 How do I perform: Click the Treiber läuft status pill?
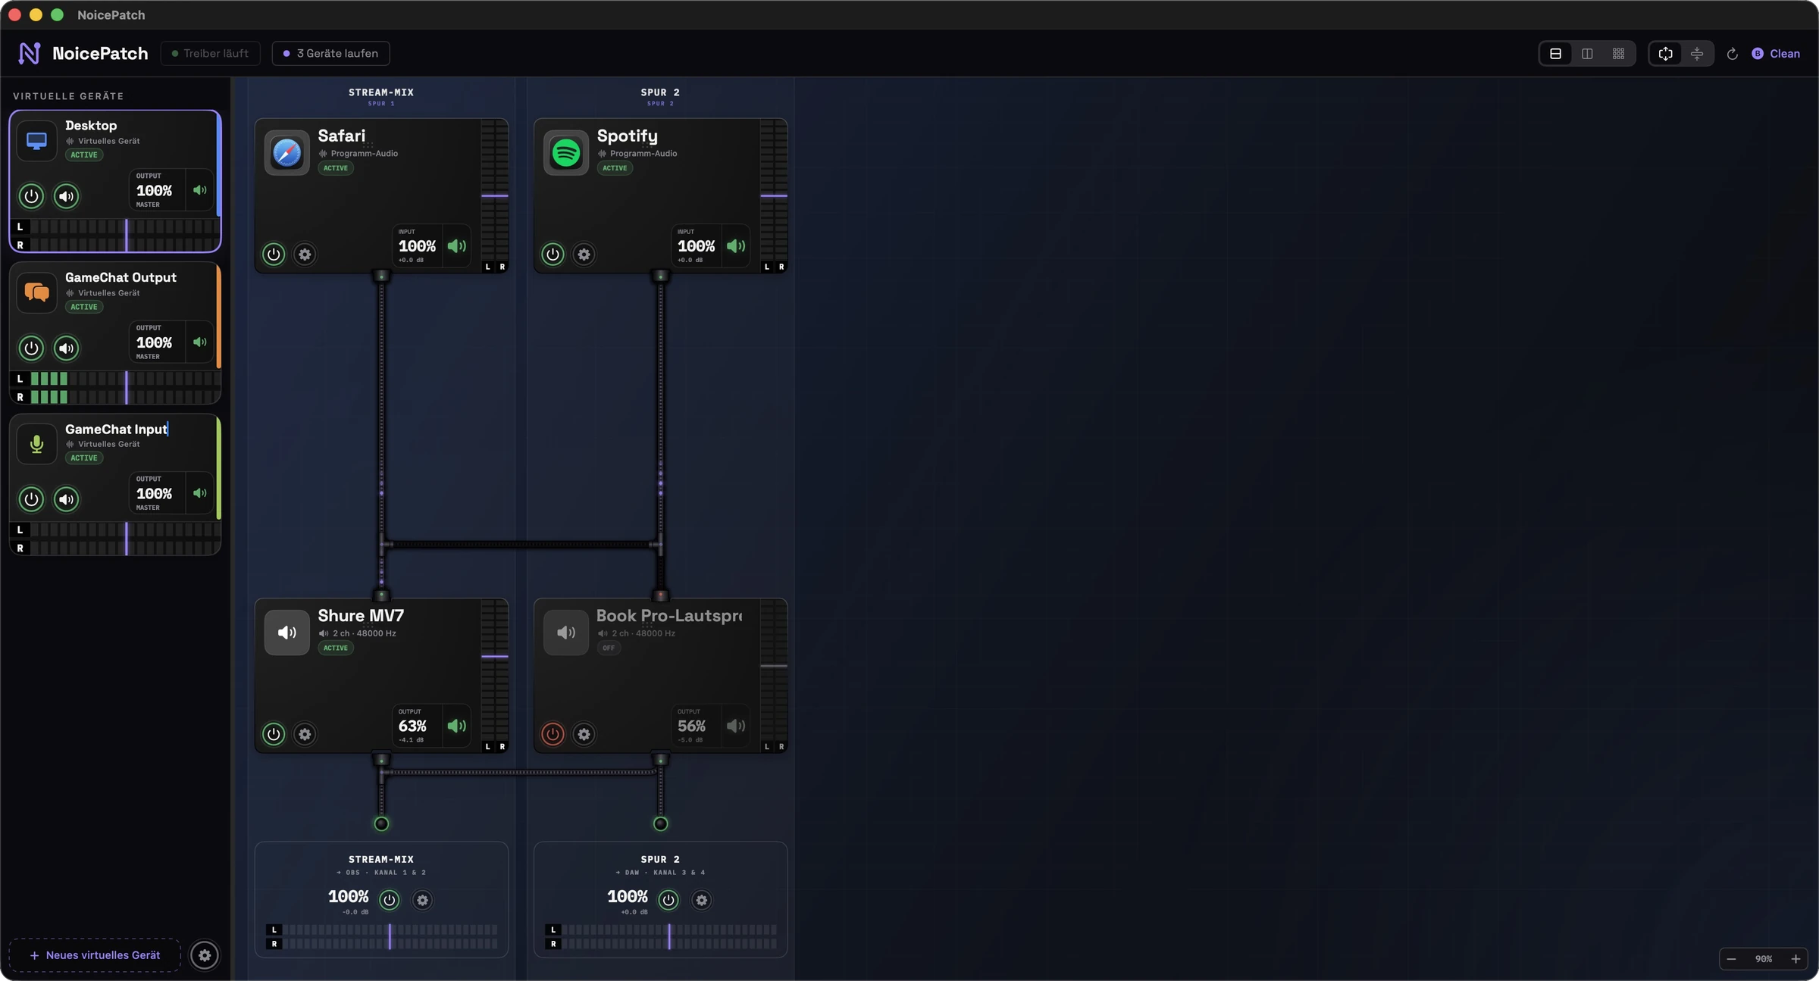210,53
